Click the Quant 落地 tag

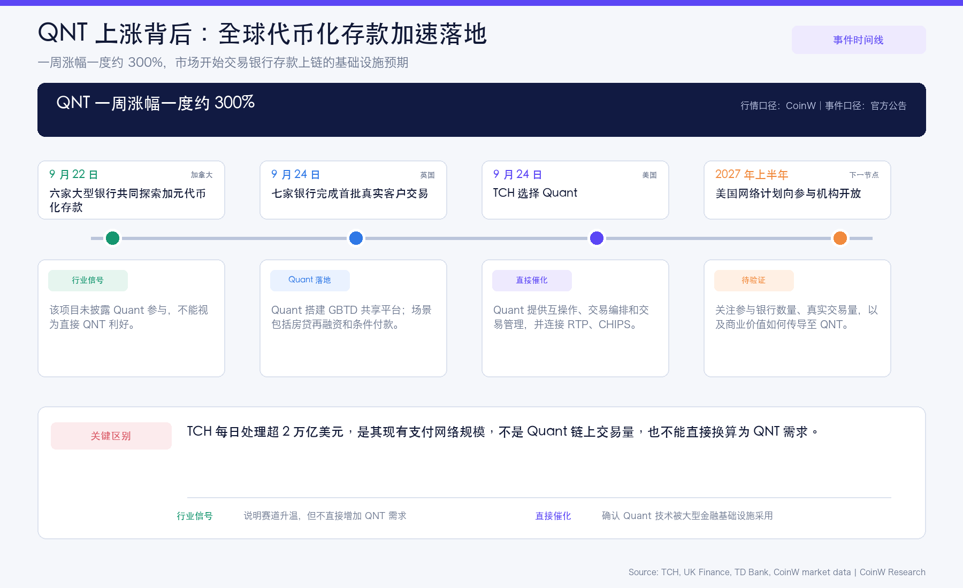(x=310, y=281)
